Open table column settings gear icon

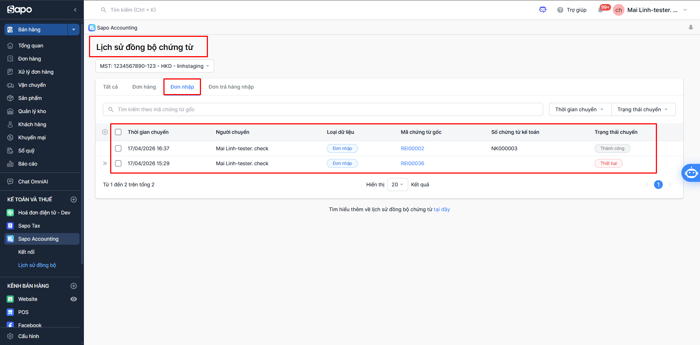click(x=105, y=132)
